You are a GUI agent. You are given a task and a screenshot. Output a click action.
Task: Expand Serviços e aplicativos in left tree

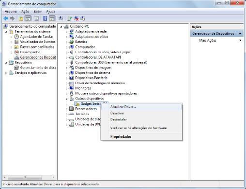(6, 73)
